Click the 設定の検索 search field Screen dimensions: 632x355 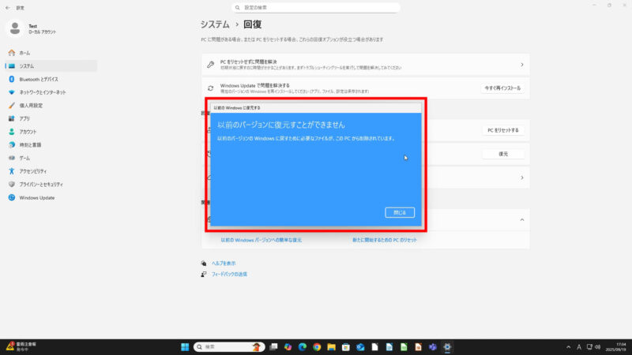pyautogui.click(x=316, y=8)
